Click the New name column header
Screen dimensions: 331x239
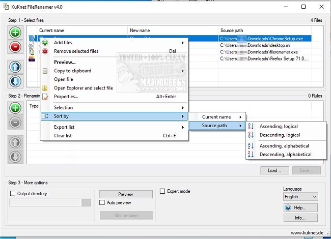[x=173, y=31]
